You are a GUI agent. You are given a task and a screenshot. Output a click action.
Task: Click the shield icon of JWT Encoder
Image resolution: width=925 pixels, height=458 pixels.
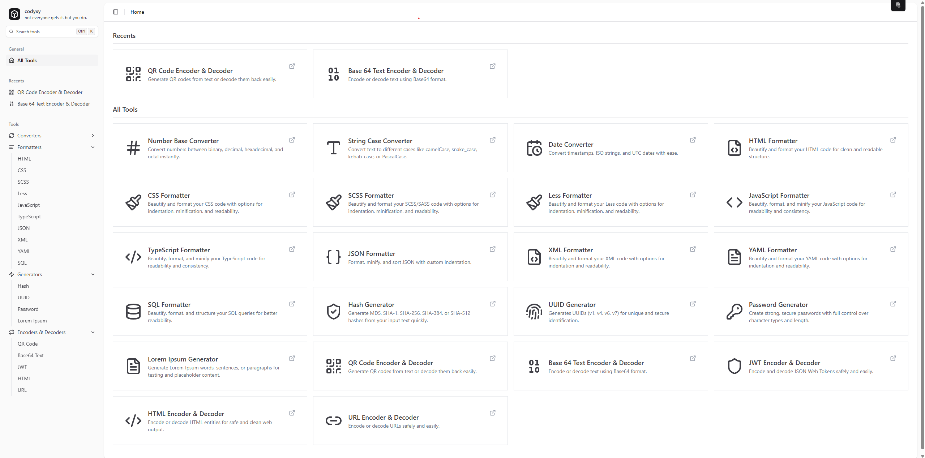[734, 366]
